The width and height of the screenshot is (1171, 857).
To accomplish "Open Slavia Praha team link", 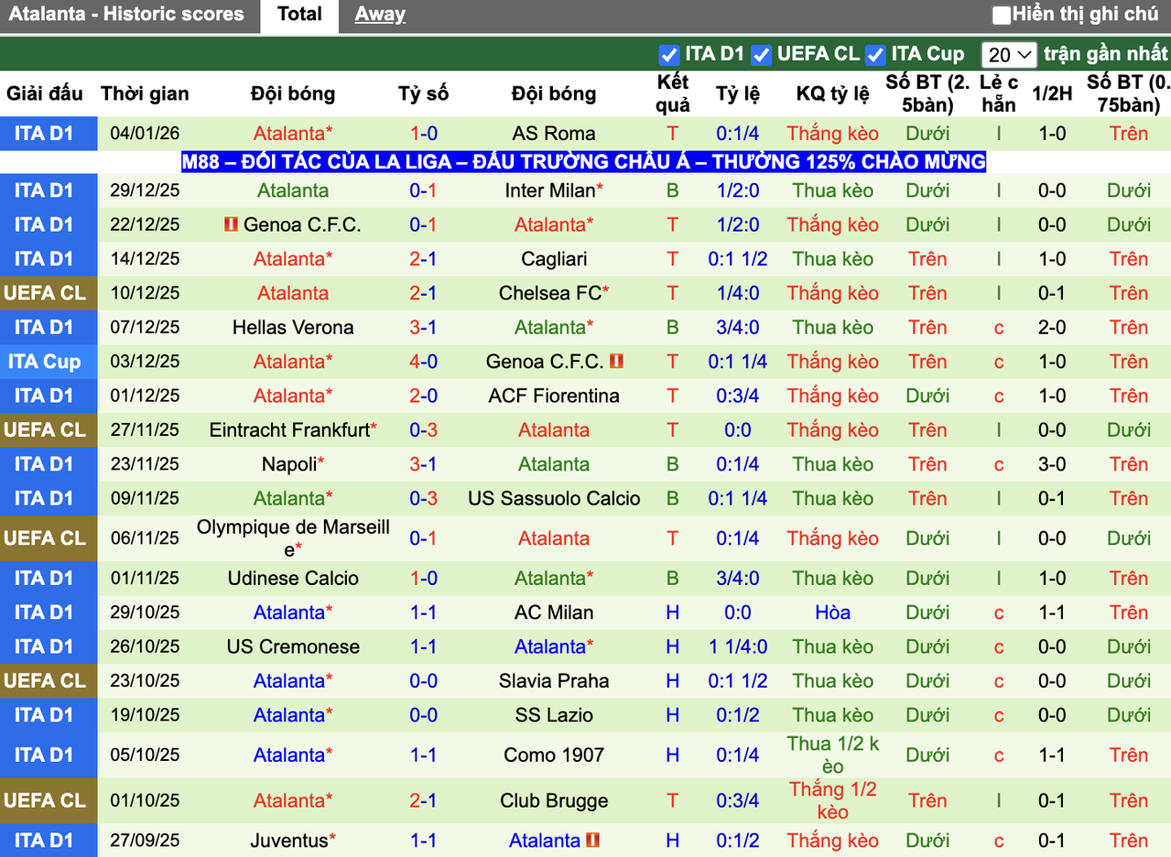I will 554,681.
